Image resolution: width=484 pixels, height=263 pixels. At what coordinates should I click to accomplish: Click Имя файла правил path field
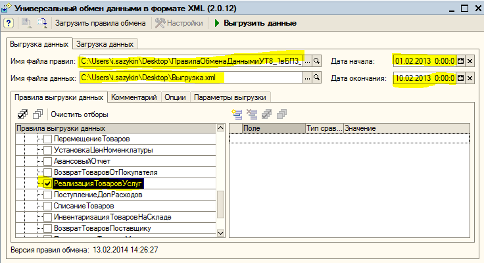coord(191,61)
